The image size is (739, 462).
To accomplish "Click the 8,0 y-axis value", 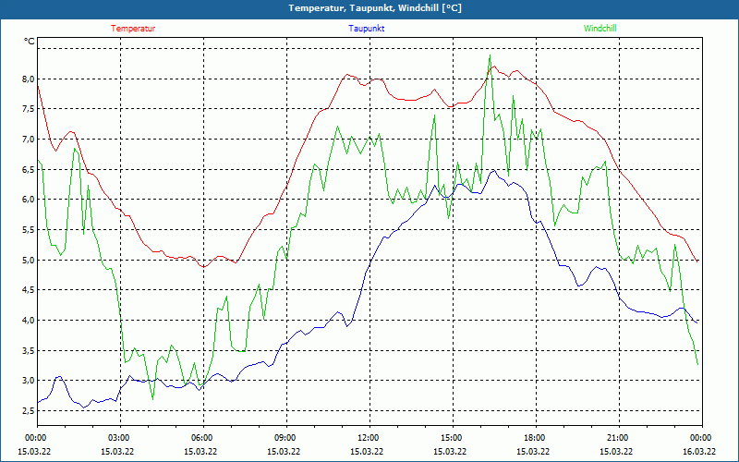I will 29,79.
